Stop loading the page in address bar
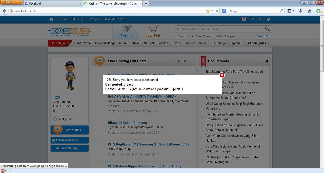Screen dimensions: 324x173 (217, 11)
